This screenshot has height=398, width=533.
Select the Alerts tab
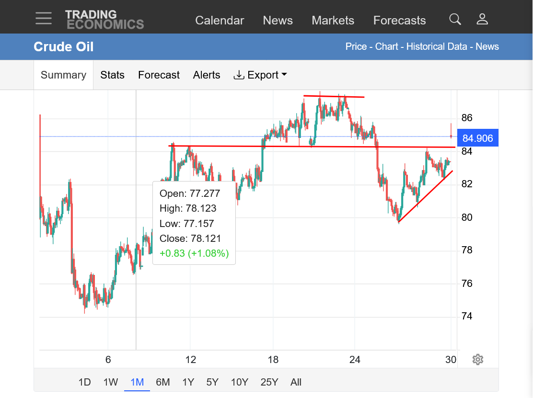(x=207, y=75)
